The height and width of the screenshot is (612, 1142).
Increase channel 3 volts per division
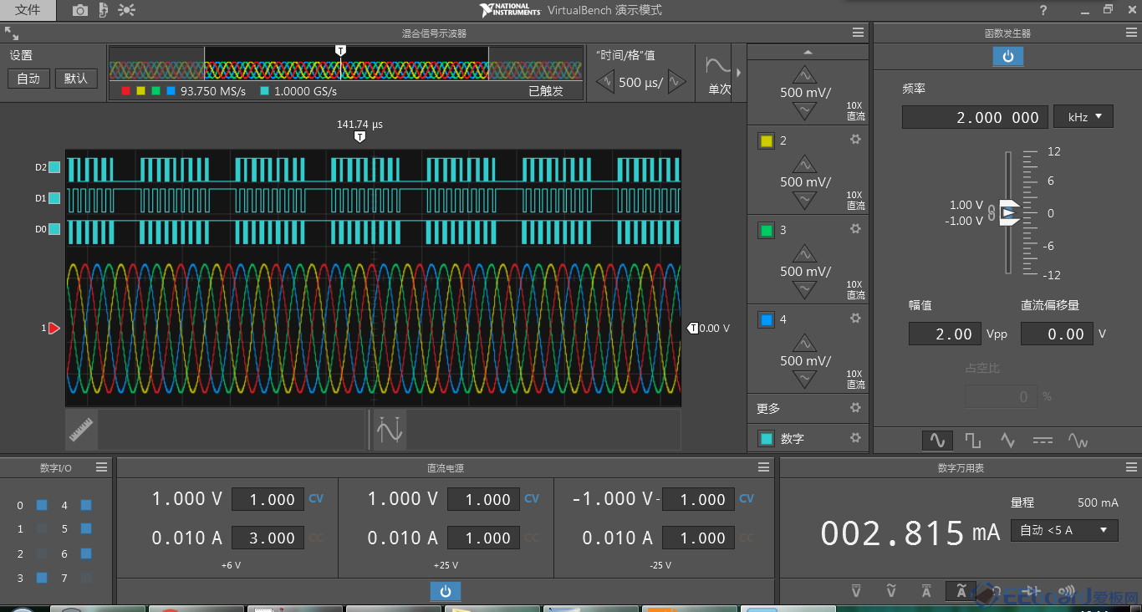click(x=804, y=252)
